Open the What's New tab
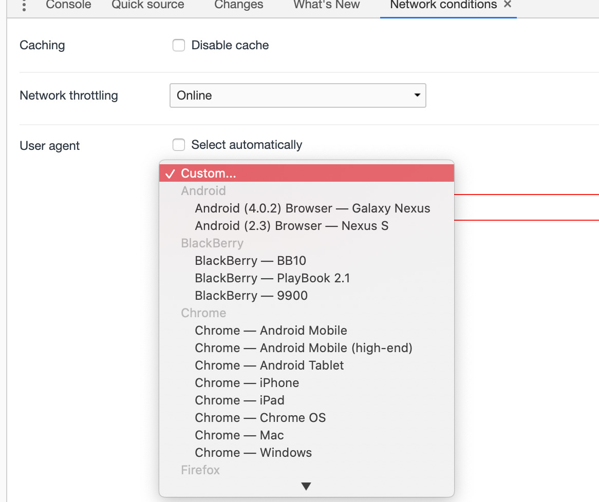 pyautogui.click(x=326, y=5)
